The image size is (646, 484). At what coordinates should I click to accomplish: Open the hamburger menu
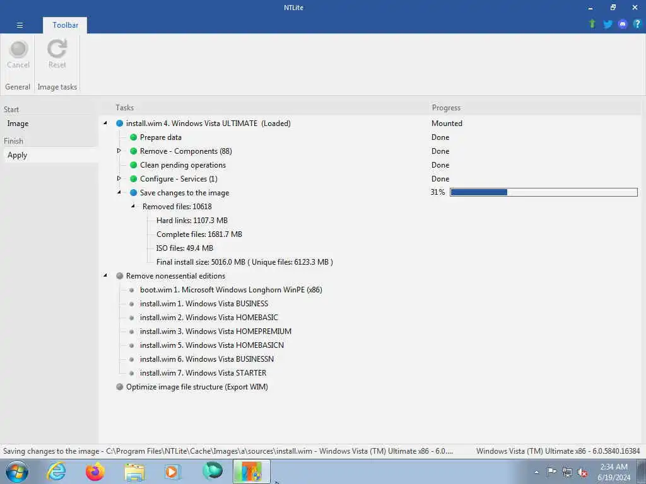click(x=20, y=25)
